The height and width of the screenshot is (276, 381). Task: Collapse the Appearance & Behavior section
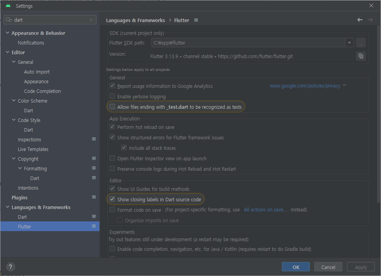pos(8,33)
